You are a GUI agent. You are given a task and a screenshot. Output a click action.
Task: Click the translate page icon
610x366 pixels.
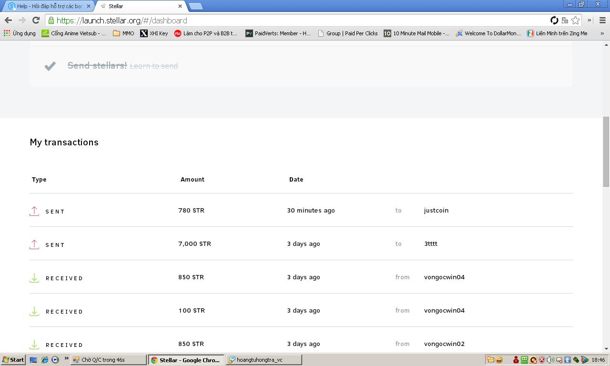[565, 20]
